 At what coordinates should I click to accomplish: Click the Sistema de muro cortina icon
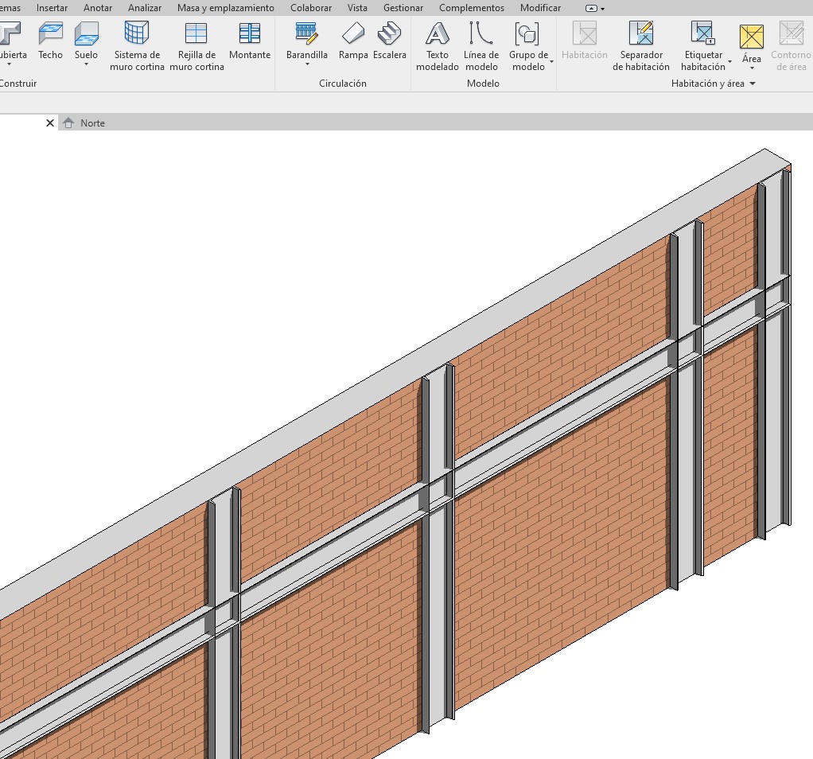coord(137,33)
